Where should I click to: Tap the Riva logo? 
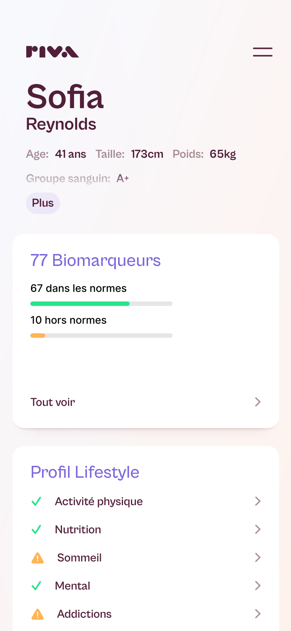point(52,52)
